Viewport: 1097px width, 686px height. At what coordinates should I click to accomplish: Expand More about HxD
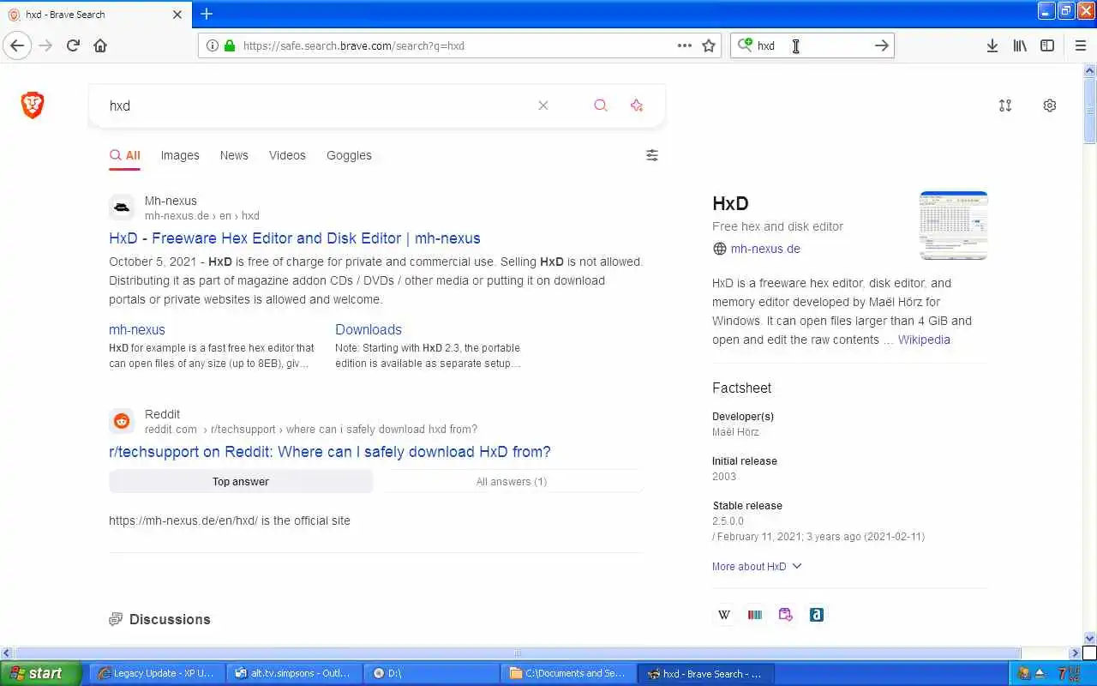coord(757,566)
